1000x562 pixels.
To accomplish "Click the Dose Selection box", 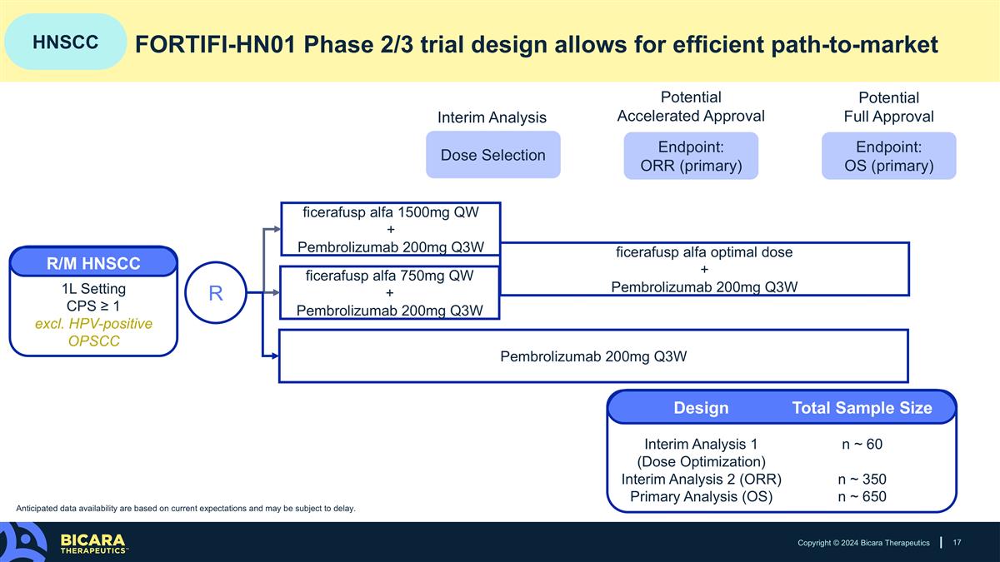I will pos(492,155).
